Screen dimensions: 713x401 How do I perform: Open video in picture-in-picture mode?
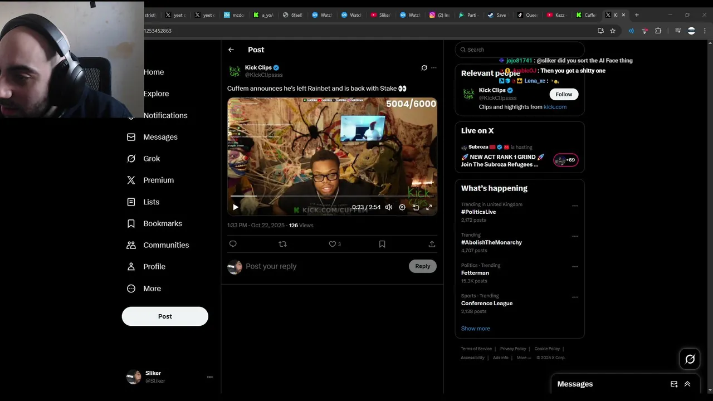[416, 207]
